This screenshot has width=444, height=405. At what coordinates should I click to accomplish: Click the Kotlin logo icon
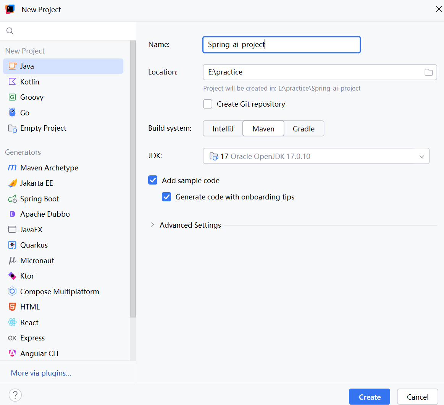(x=12, y=82)
